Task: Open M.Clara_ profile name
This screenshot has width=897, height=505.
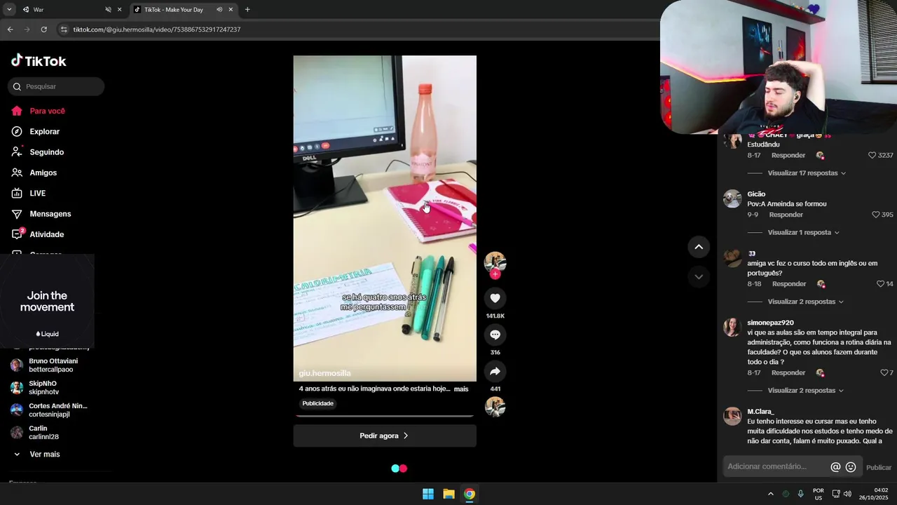Action: [x=760, y=411]
